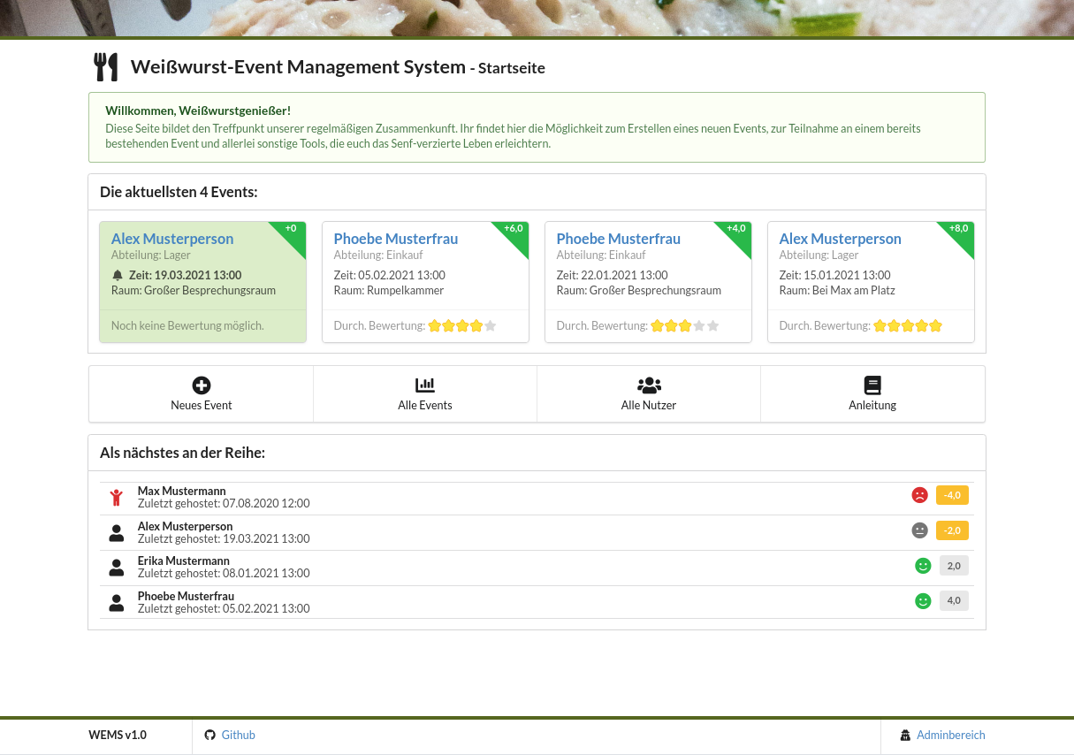
Task: Click the Github icon in the footer
Action: click(x=209, y=735)
